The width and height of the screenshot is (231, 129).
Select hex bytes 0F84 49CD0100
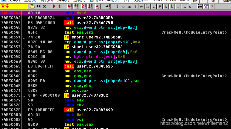click(44, 95)
